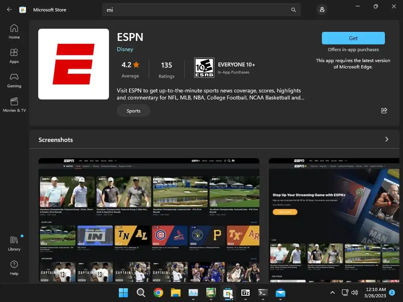Open the Mail app from the taskbar
The width and height of the screenshot is (403, 302).
[280, 293]
